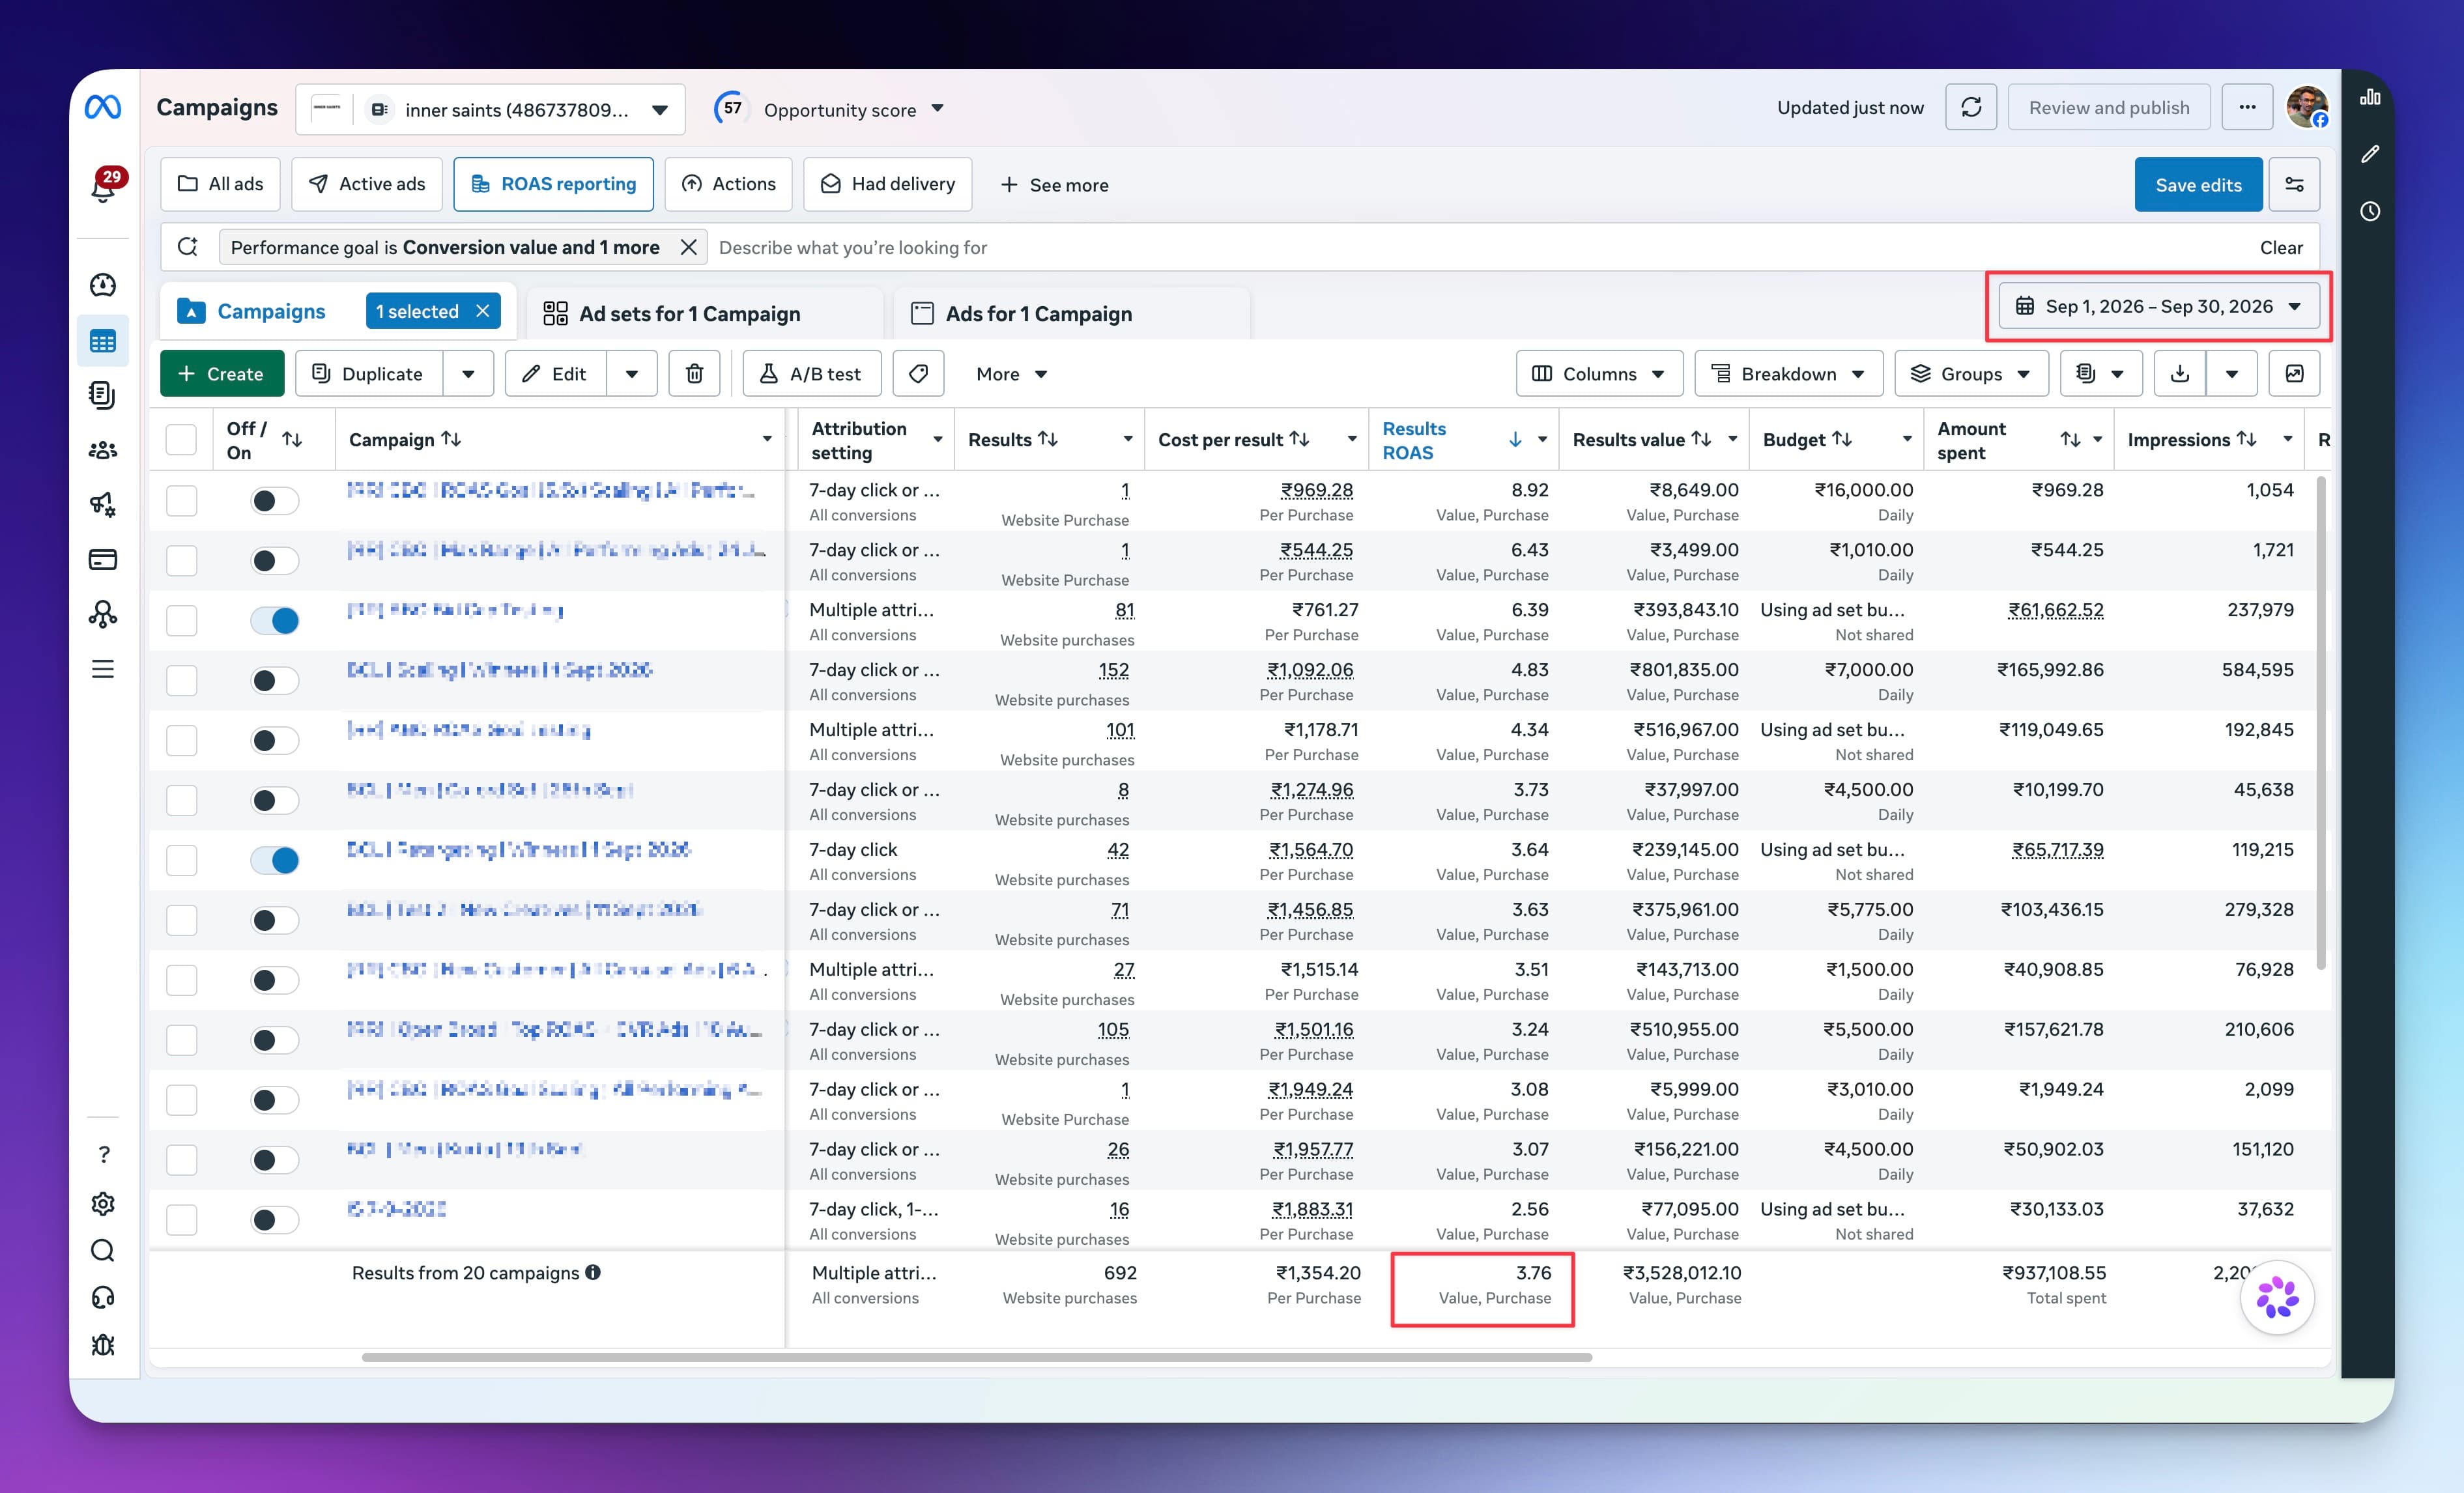Screen dimensions: 2464x1493
Task: Open the Groups dropdown
Action: click(1971, 373)
